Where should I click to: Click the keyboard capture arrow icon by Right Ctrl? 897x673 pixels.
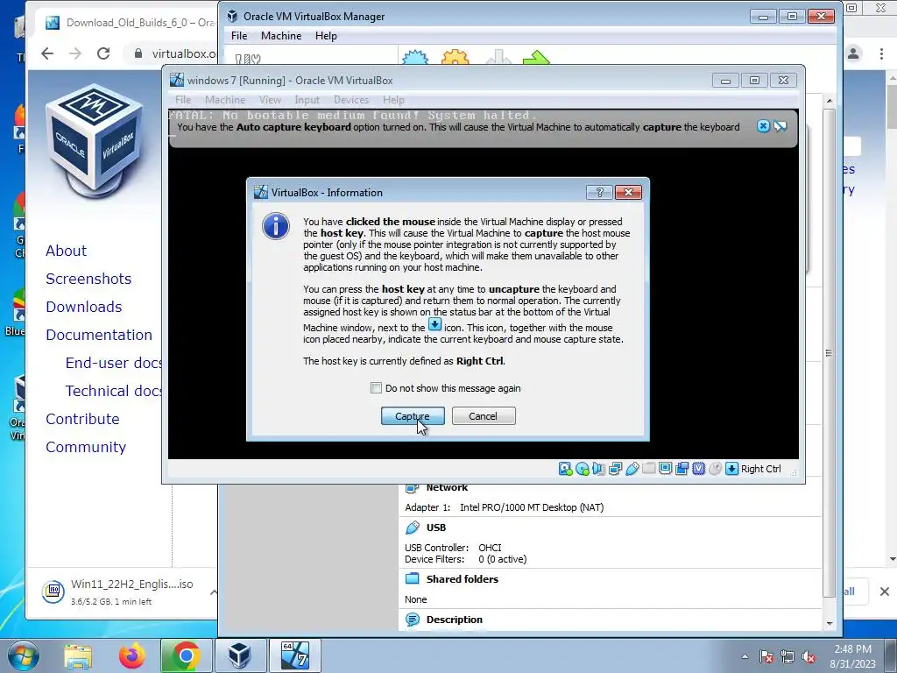(731, 469)
